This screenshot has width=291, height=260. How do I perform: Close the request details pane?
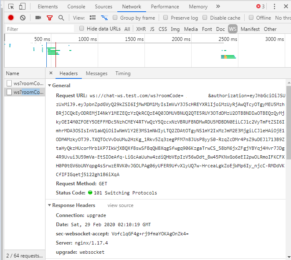pos(51,73)
